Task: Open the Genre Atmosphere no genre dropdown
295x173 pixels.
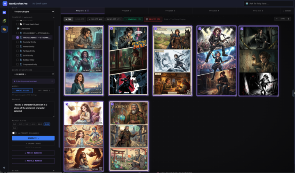Action: (33, 74)
